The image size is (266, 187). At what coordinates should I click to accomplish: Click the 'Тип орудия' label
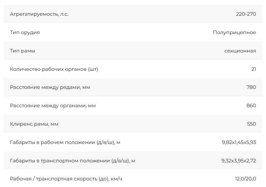pos(25,32)
